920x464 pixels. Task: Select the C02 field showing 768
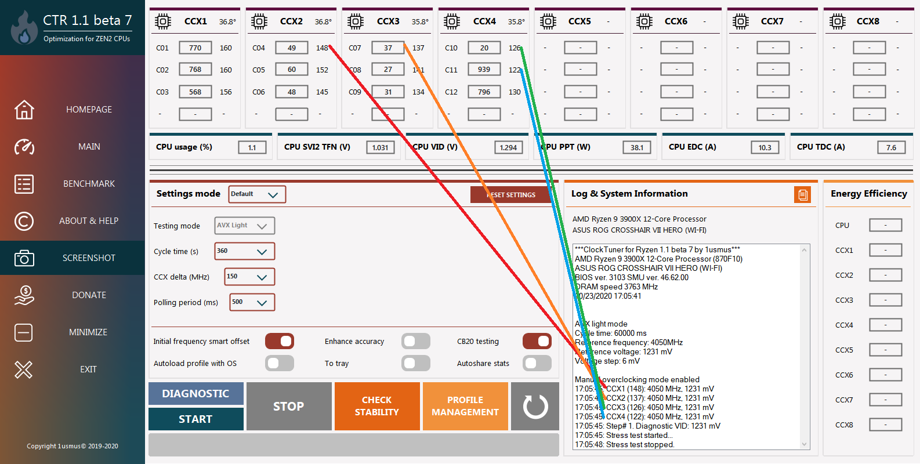[x=195, y=70]
